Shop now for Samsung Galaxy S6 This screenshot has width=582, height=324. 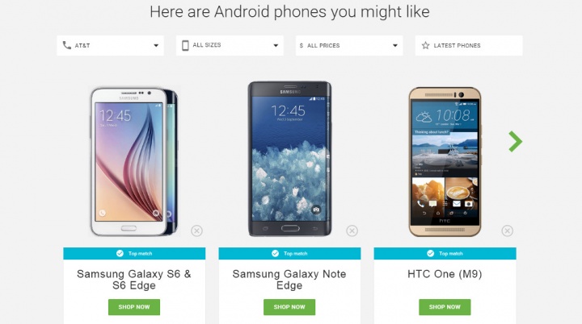coord(134,307)
